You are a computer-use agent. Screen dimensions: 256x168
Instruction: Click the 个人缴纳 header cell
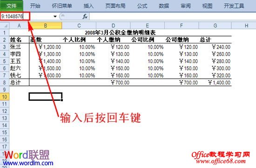click(x=113, y=40)
